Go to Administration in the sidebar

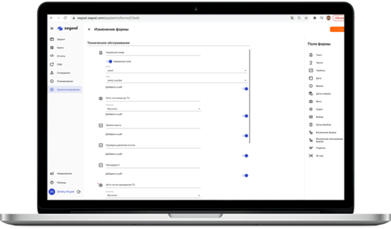click(64, 89)
